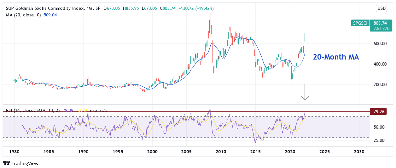Click the MA (20, close, 0) indicator label
The image size is (396, 168).
[23, 15]
